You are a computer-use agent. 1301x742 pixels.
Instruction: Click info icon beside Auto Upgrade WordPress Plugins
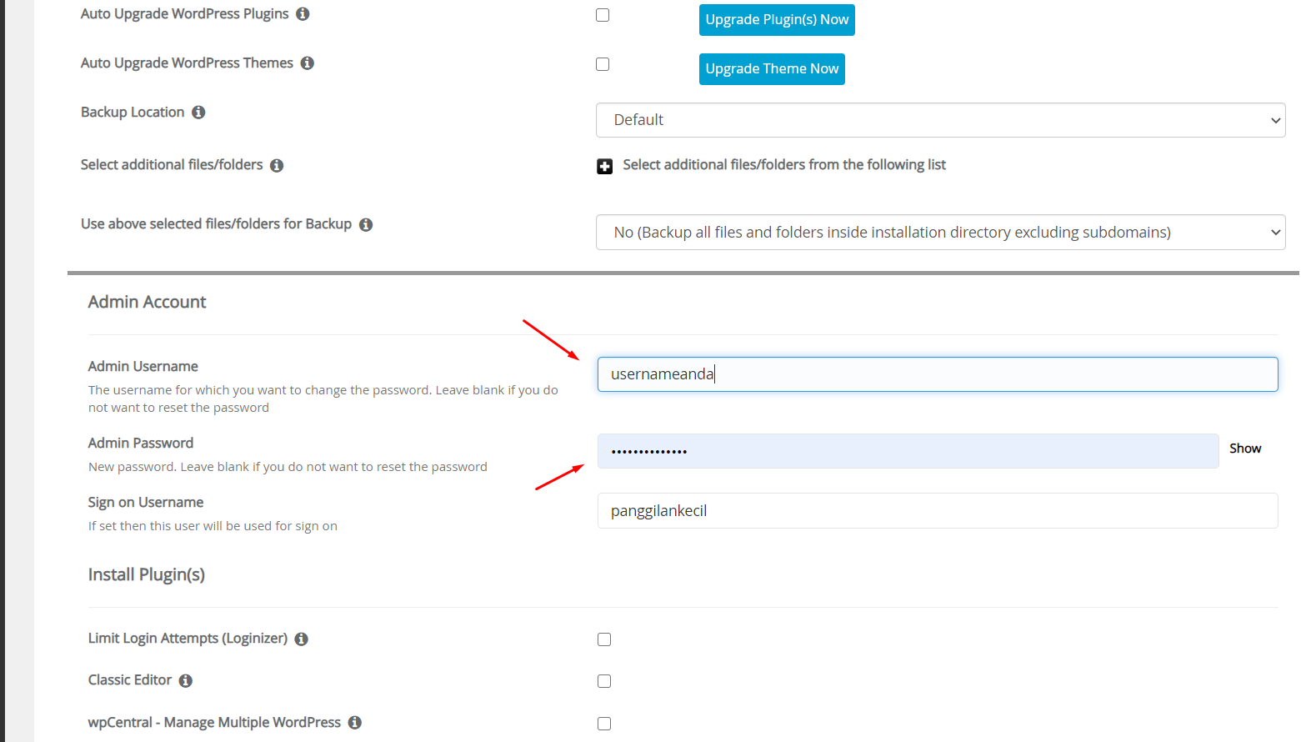pyautogui.click(x=303, y=14)
